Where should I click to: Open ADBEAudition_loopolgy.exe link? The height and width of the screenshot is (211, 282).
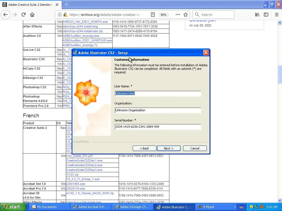81,36
